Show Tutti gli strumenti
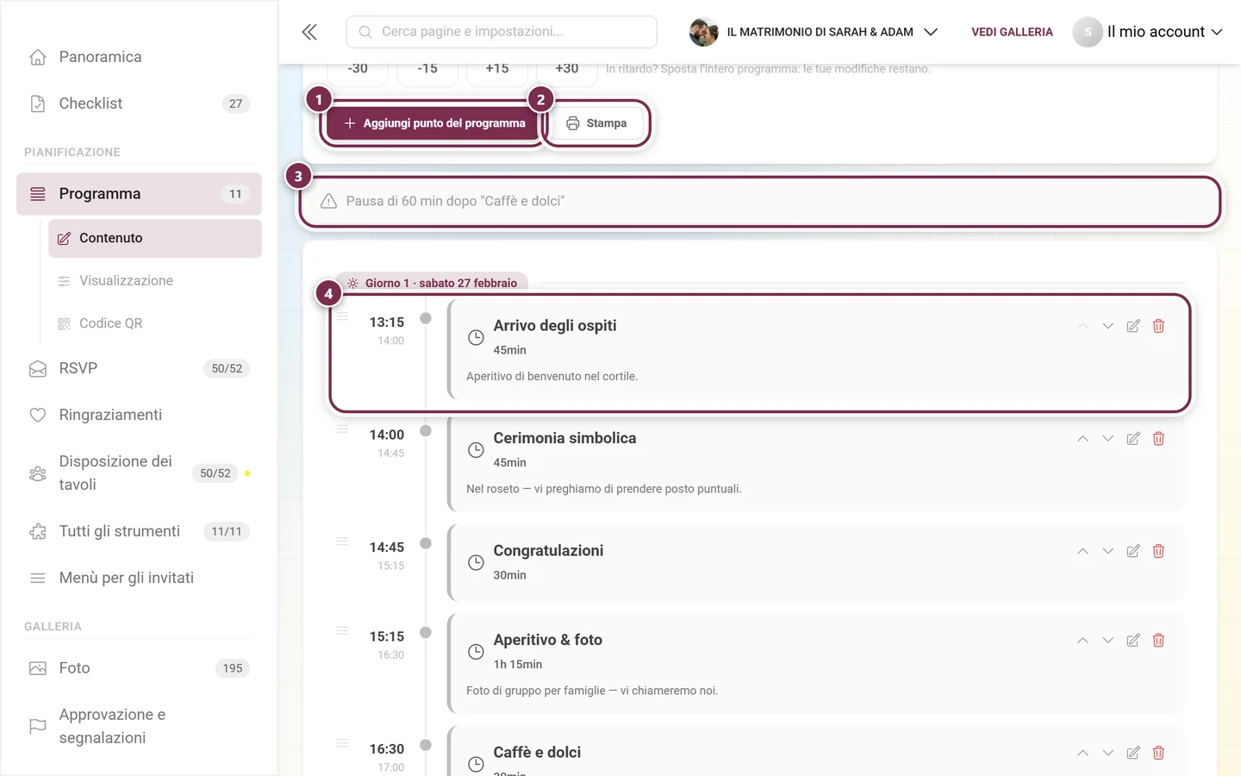Image resolution: width=1241 pixels, height=776 pixels. point(139,531)
